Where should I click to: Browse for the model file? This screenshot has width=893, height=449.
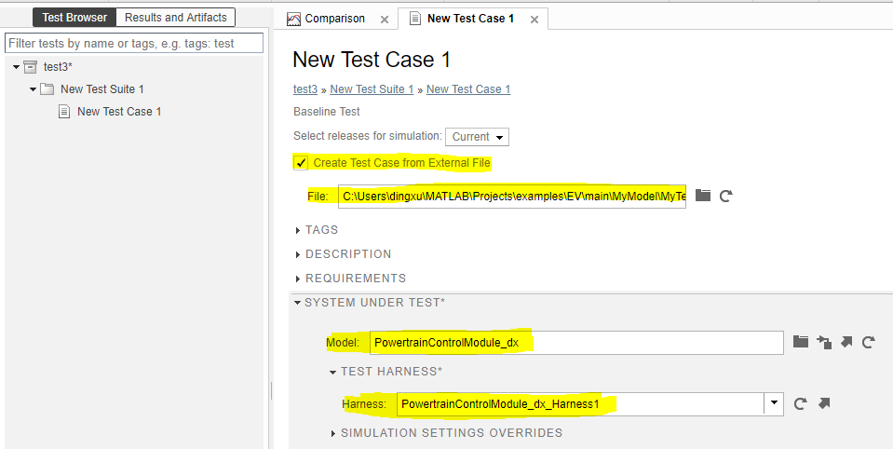click(801, 342)
